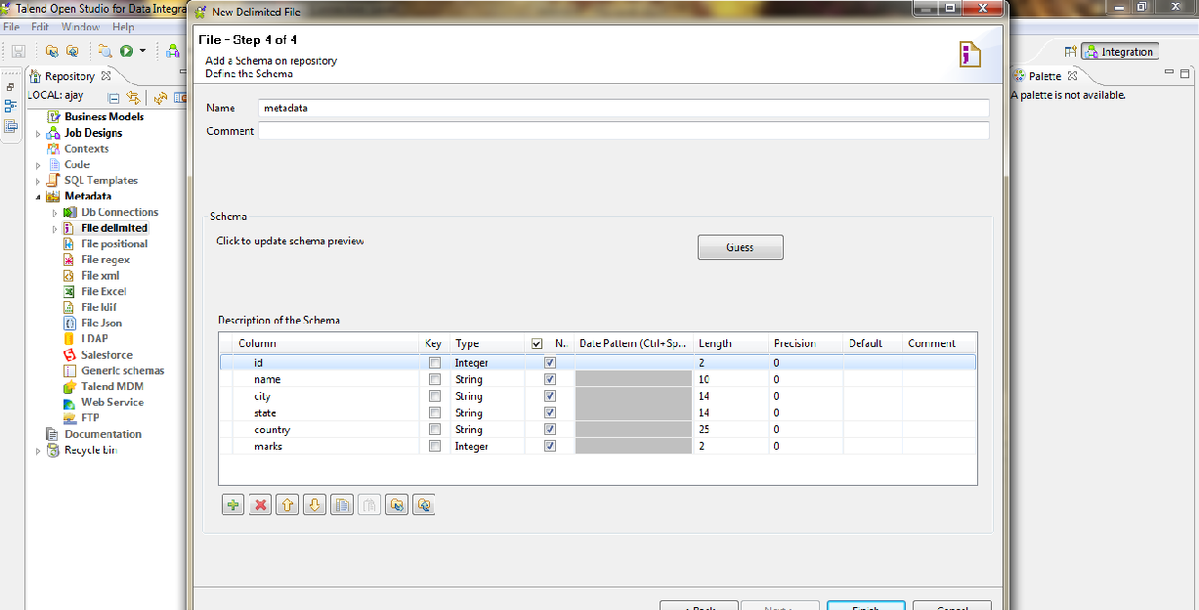
Task: Click Guess to update the schema preview
Action: [x=740, y=246]
